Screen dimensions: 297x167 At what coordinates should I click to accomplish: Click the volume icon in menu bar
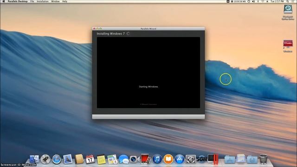point(253,1)
